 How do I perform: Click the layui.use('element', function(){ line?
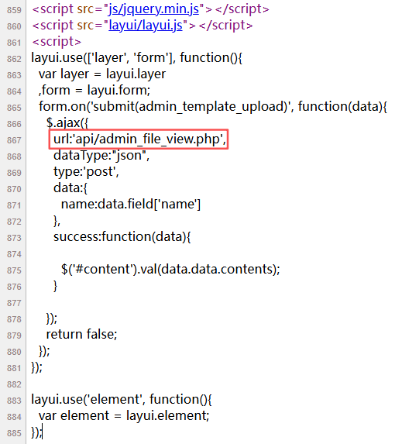[122, 400]
